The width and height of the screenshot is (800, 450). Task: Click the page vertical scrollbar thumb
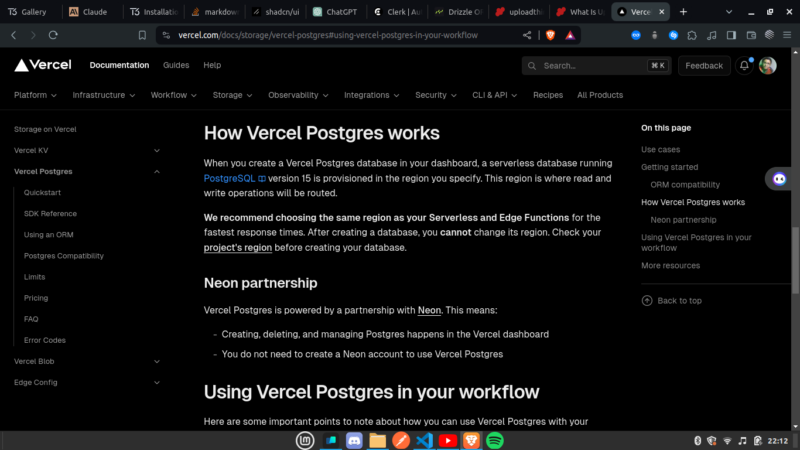(795, 260)
